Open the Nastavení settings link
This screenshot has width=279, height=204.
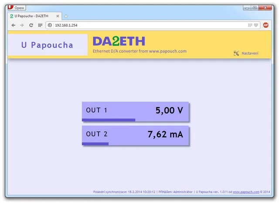250,53
